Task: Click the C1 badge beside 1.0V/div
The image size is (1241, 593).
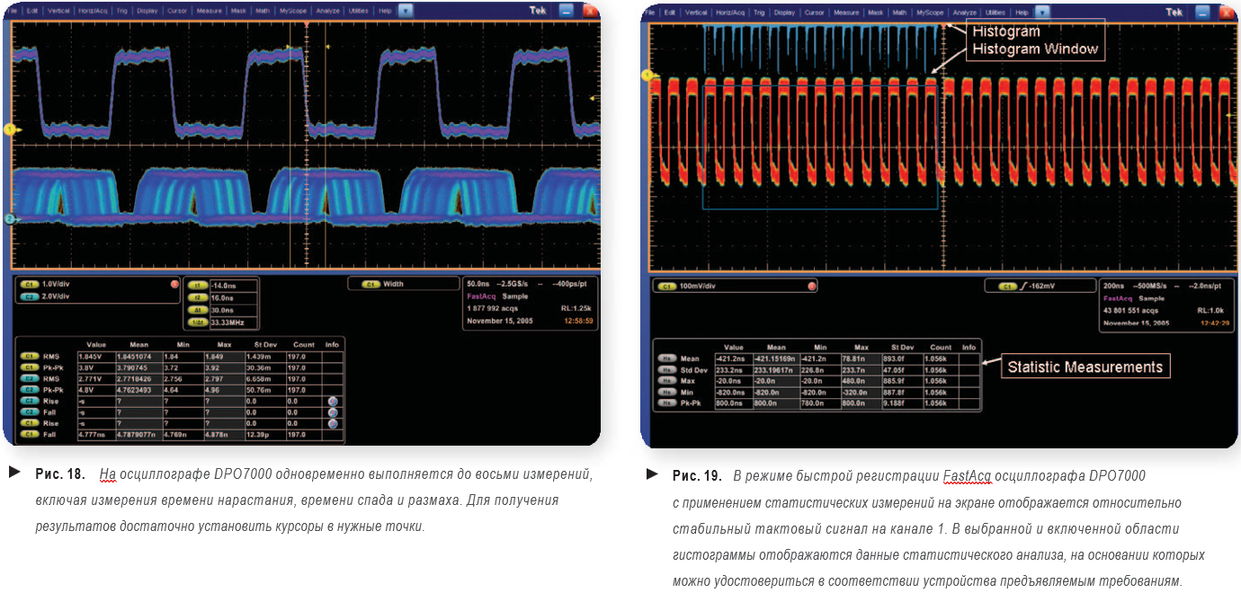Action: coord(31,284)
